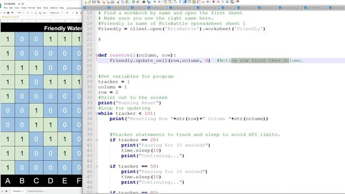Viewport: 345px width, 194px height.
Task: Click line number 19 in the editor
Action: 89,29
